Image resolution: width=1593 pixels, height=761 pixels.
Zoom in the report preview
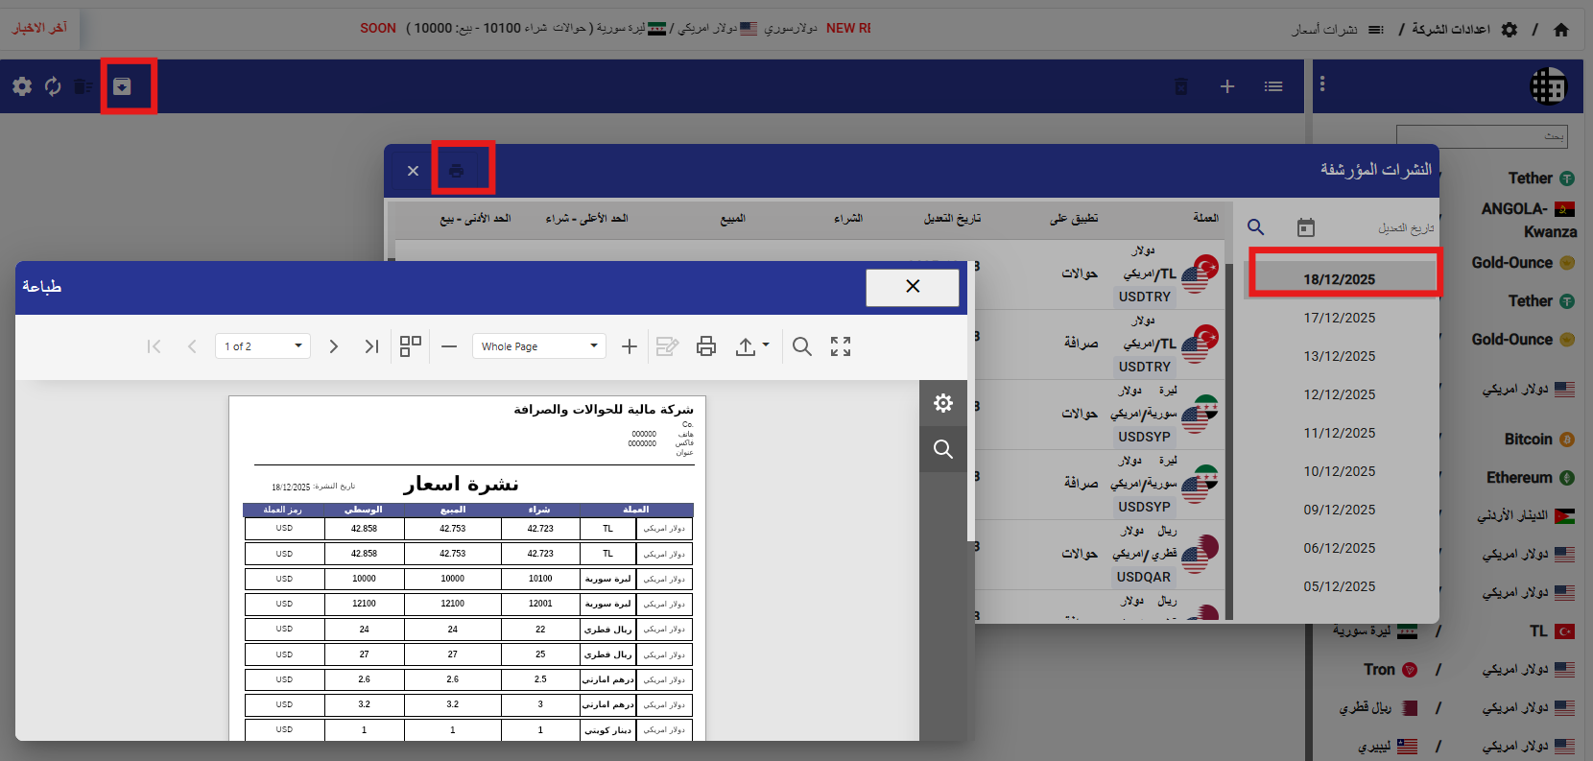(x=630, y=346)
